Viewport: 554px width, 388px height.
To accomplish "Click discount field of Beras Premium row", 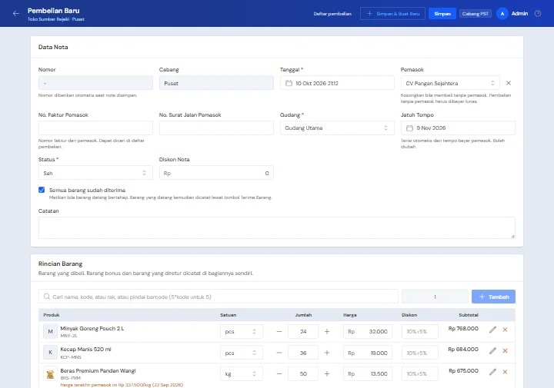I will click(x=420, y=374).
